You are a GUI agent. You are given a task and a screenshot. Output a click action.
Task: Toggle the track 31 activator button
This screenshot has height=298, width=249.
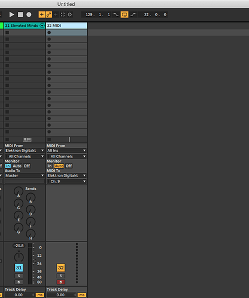click(19, 268)
